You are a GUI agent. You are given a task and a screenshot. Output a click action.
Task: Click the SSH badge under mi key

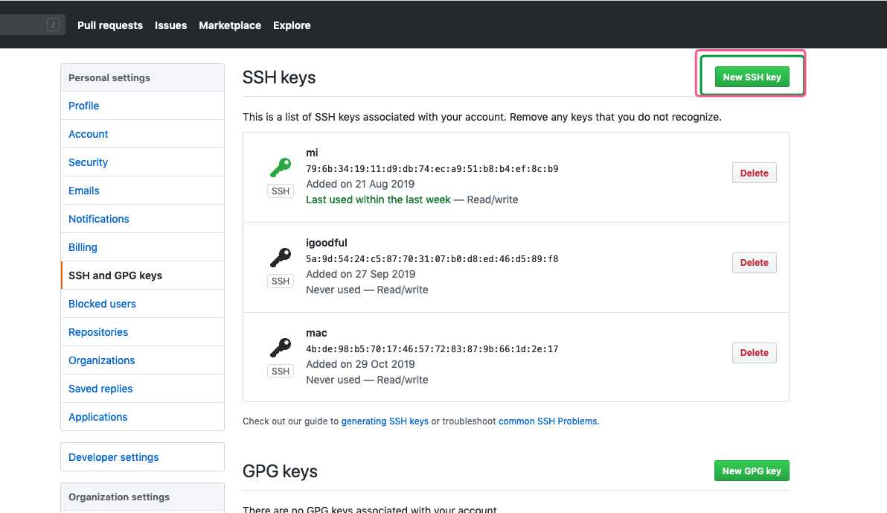pos(281,191)
